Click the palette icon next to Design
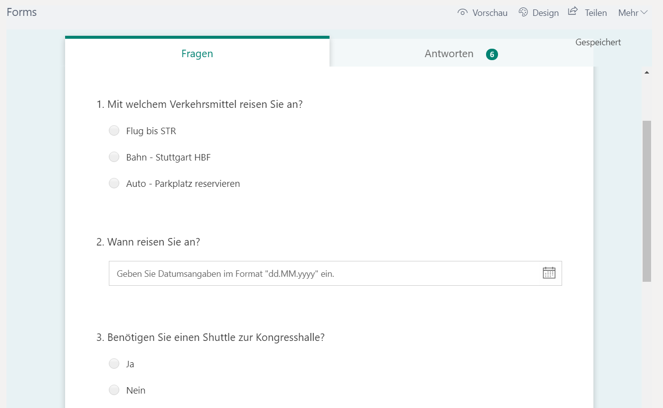663x408 pixels. point(523,12)
